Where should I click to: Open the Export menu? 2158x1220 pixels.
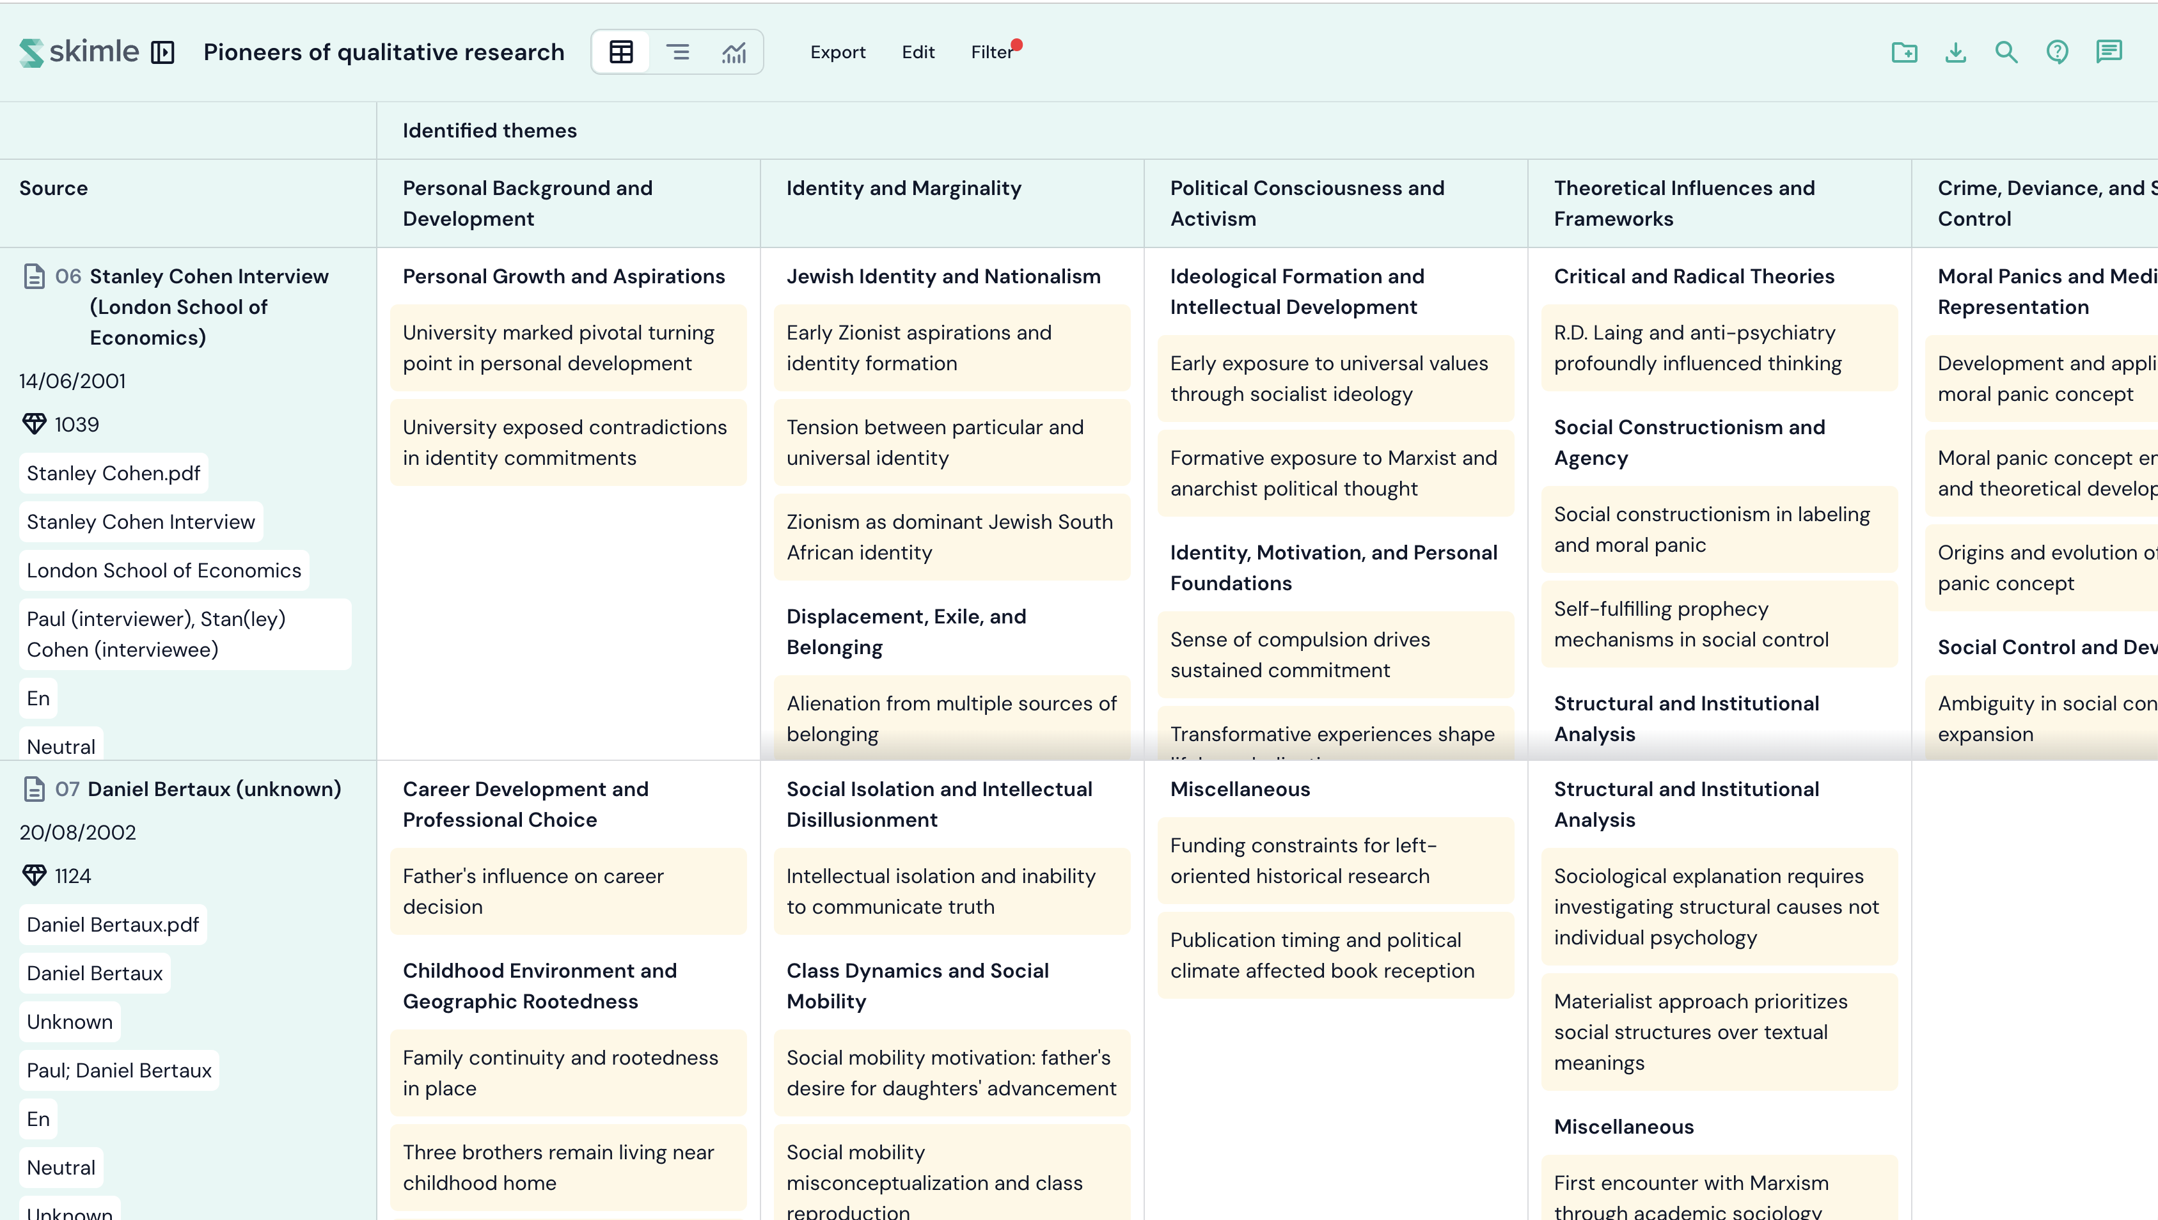(x=837, y=52)
